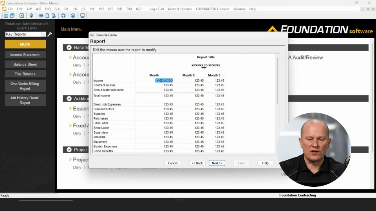Click the circled info toolbar icon
The height and width of the screenshot is (211, 376).
pos(73,16)
